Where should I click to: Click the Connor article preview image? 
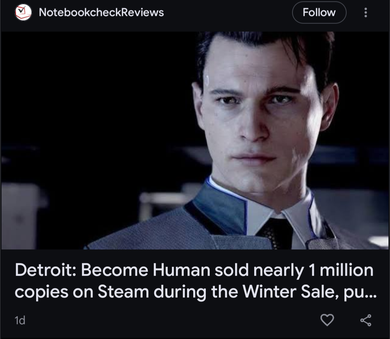[195, 140]
